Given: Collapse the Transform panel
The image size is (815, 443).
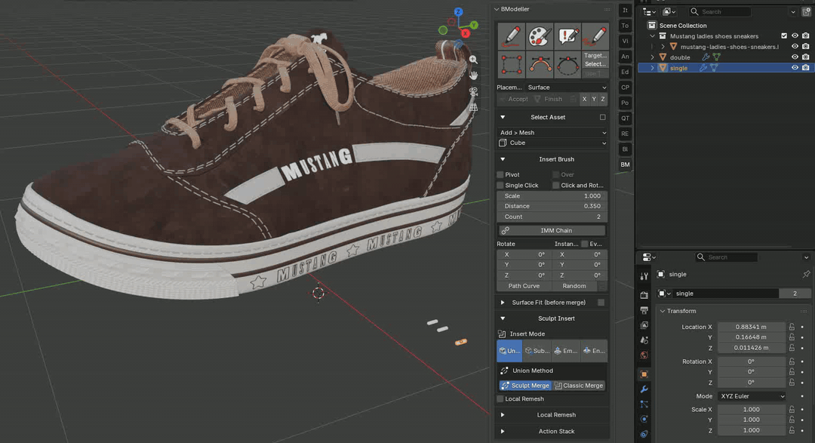Looking at the screenshot, I should (x=663, y=311).
